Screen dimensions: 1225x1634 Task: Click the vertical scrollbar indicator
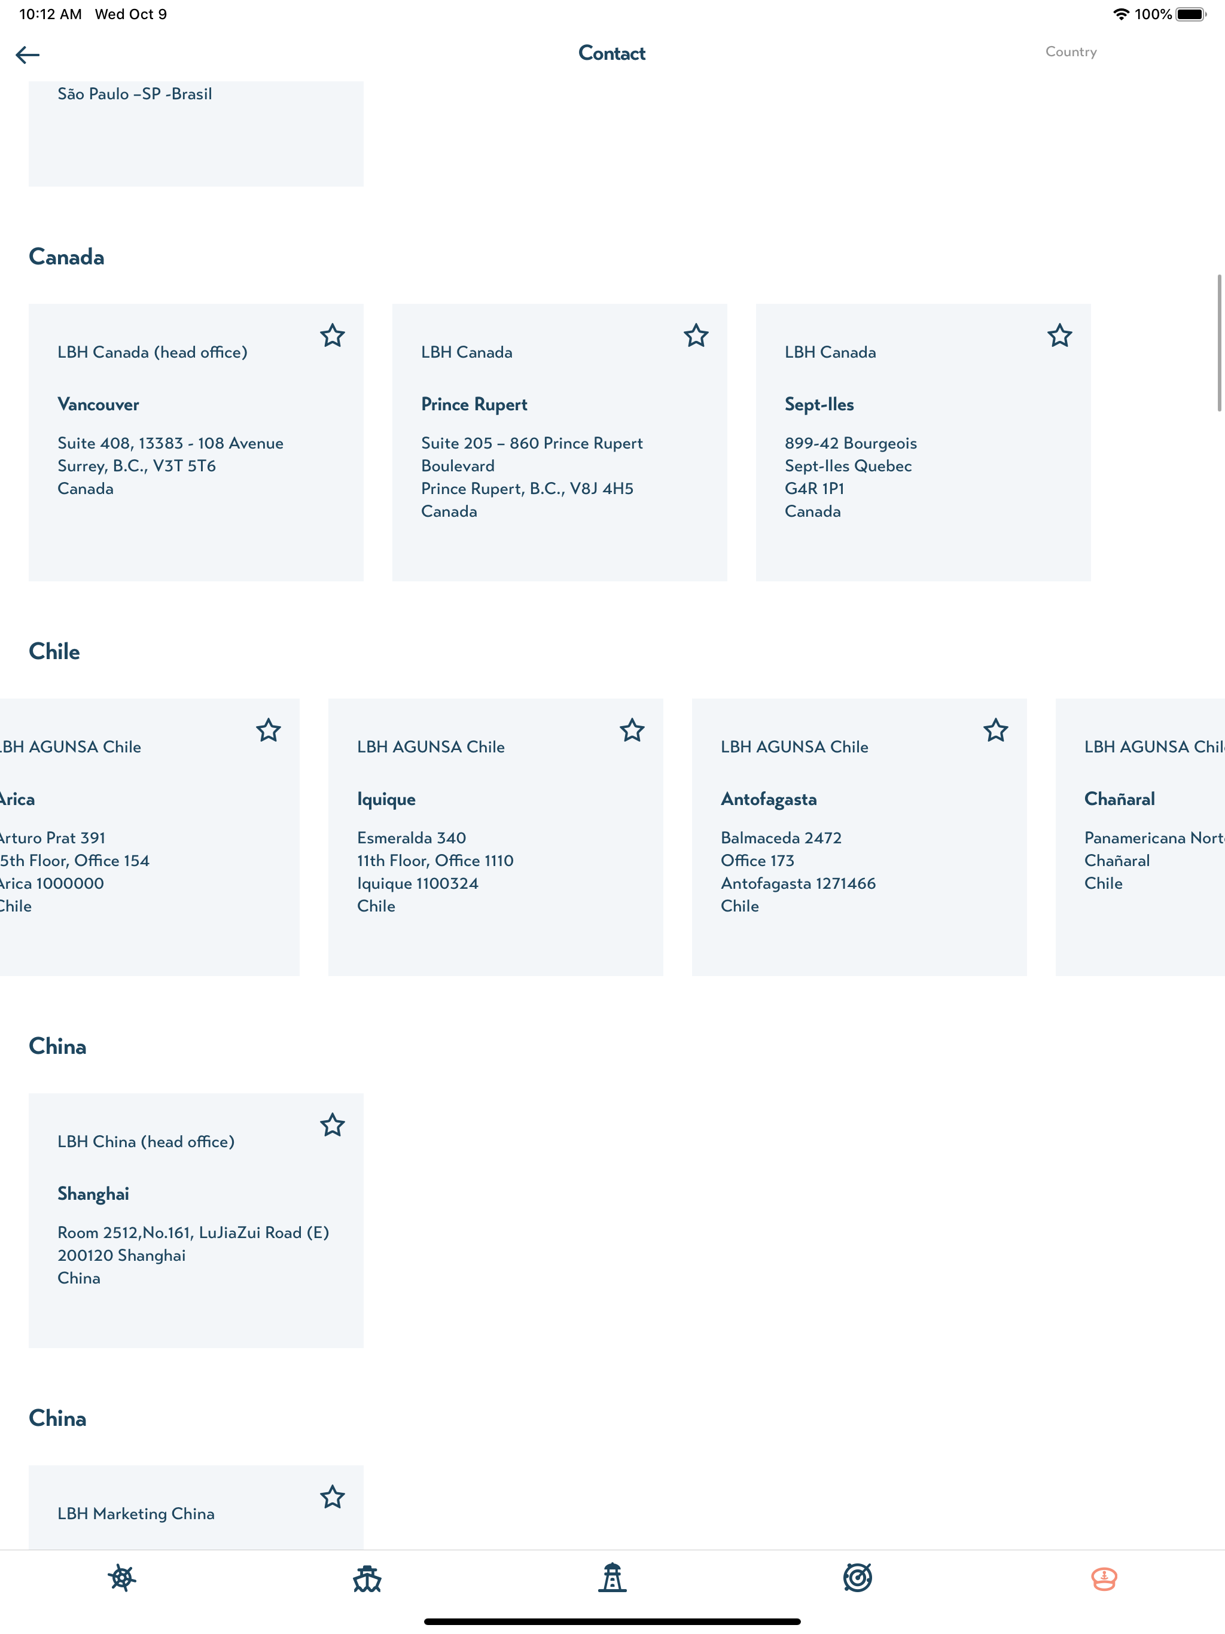(1219, 343)
